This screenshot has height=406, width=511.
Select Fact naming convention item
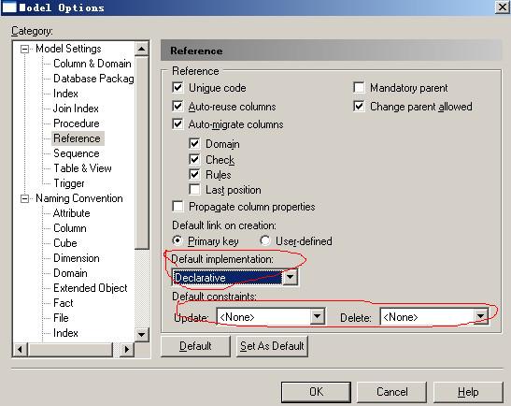pos(64,303)
